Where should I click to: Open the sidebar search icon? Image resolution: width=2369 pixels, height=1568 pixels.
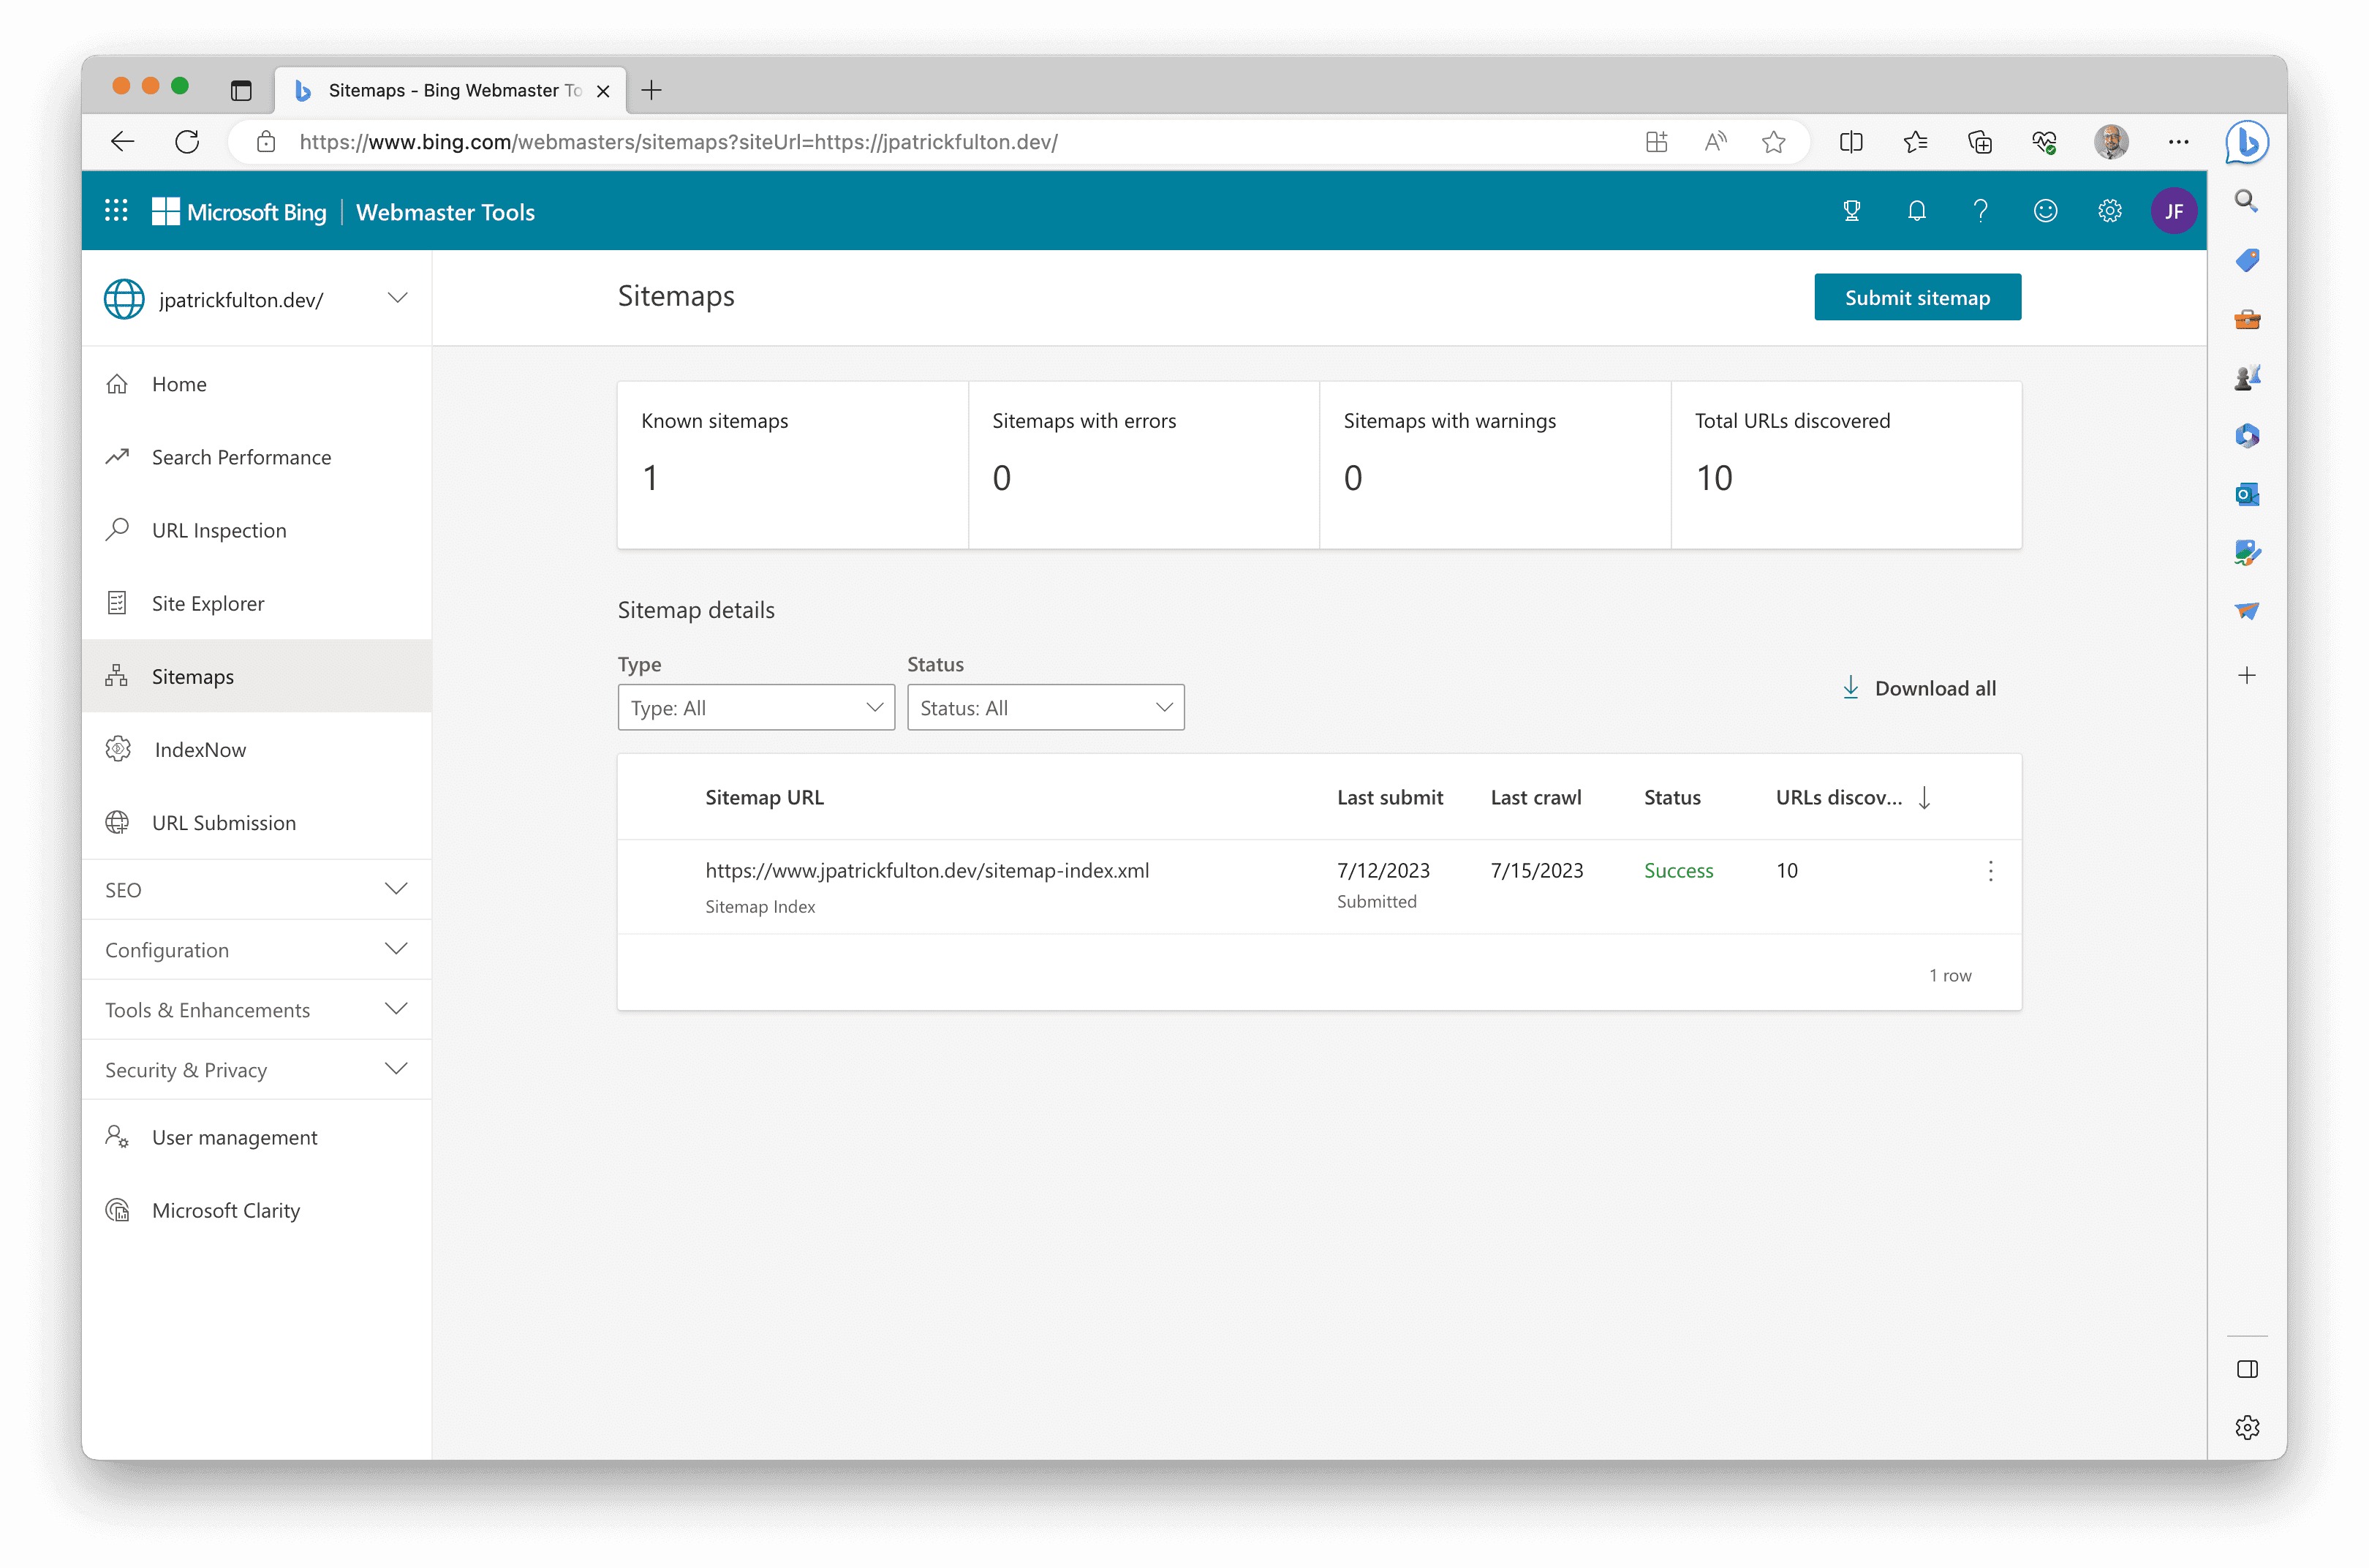[x=2246, y=201]
